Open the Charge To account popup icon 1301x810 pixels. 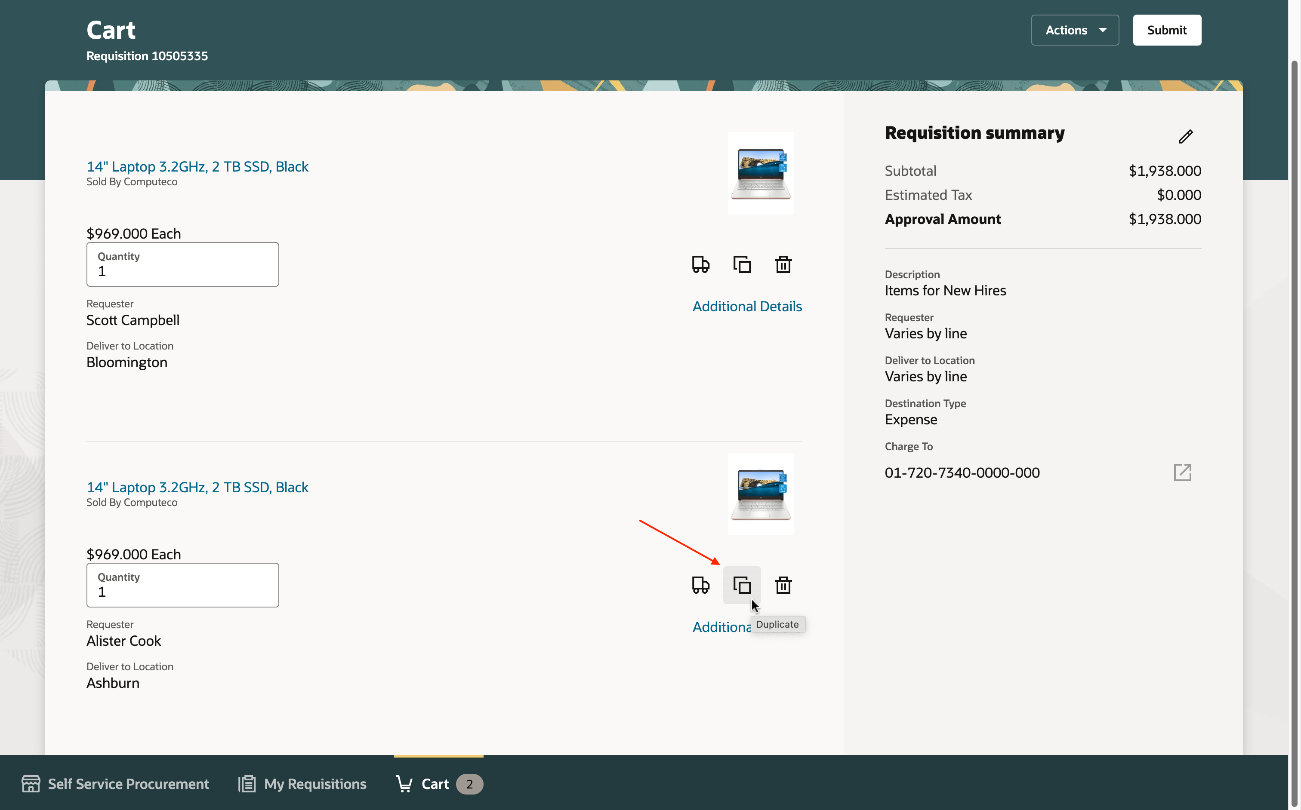1182,472
